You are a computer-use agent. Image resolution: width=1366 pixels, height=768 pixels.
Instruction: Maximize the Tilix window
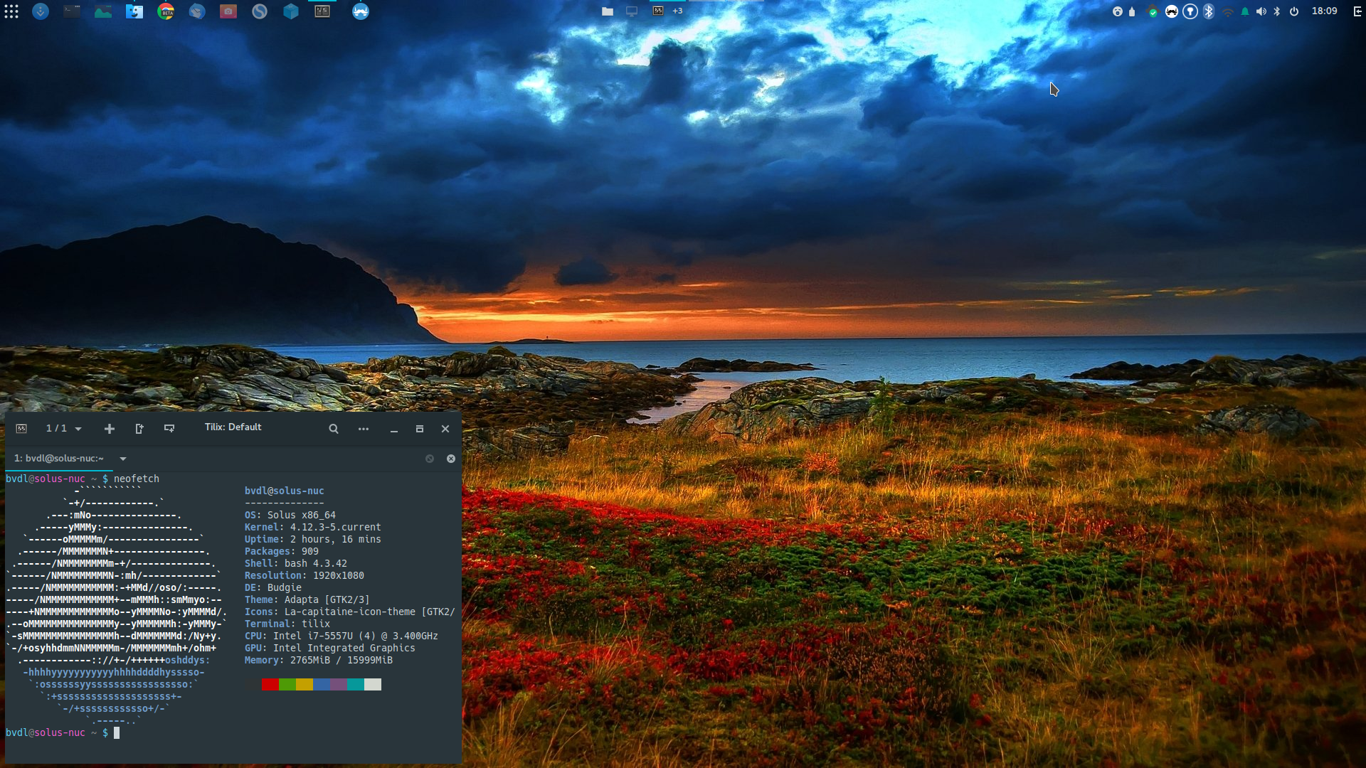pos(420,429)
